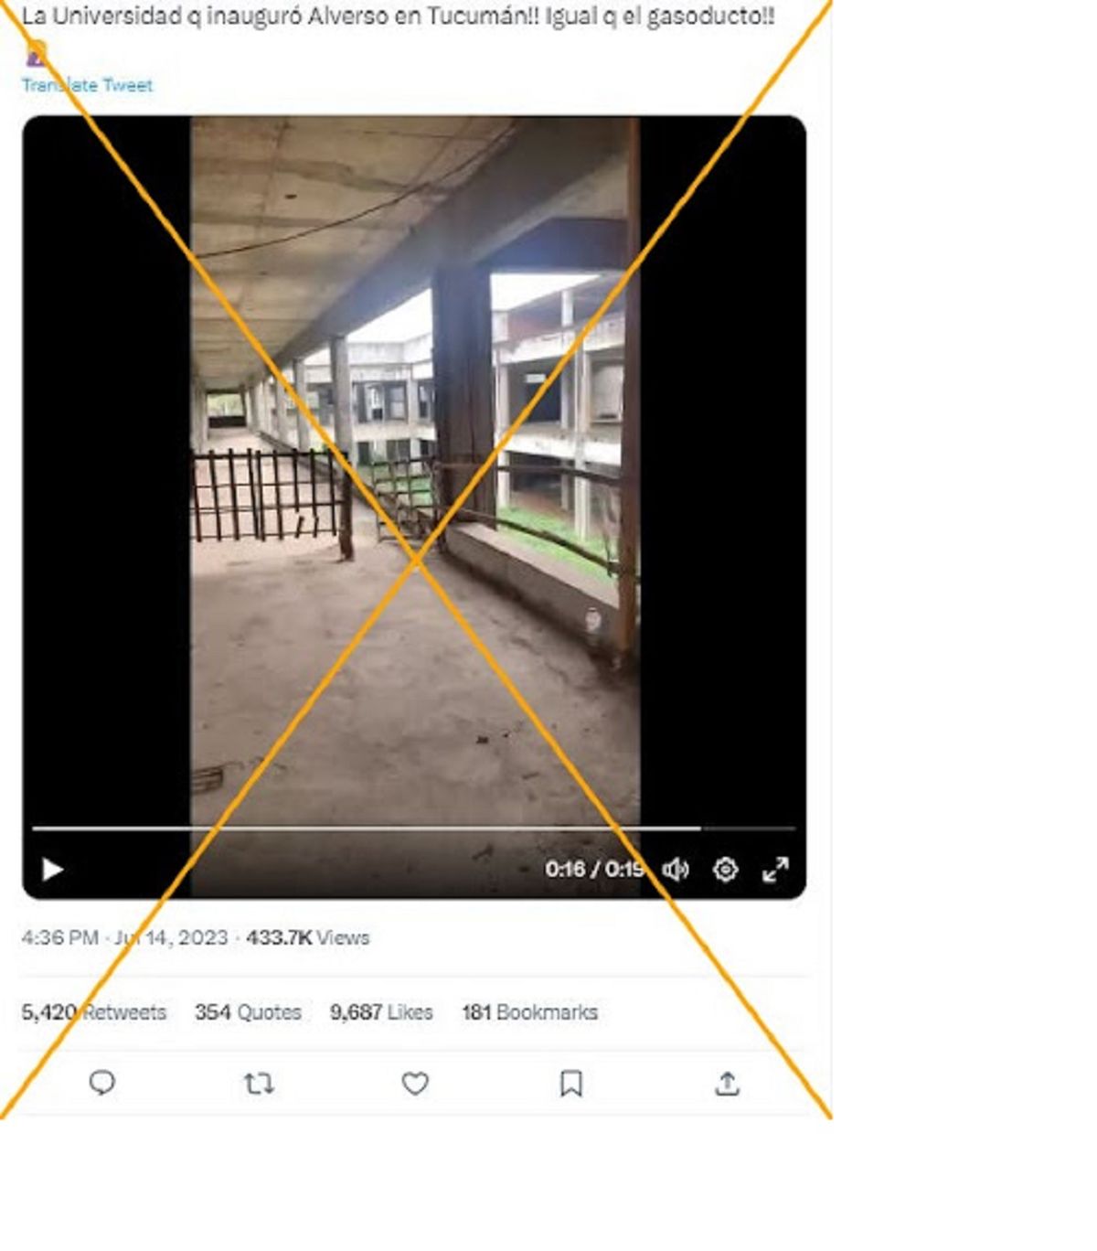The height and width of the screenshot is (1251, 1097).
Task: Open the 181 Bookmarks count
Action: coord(529,1012)
